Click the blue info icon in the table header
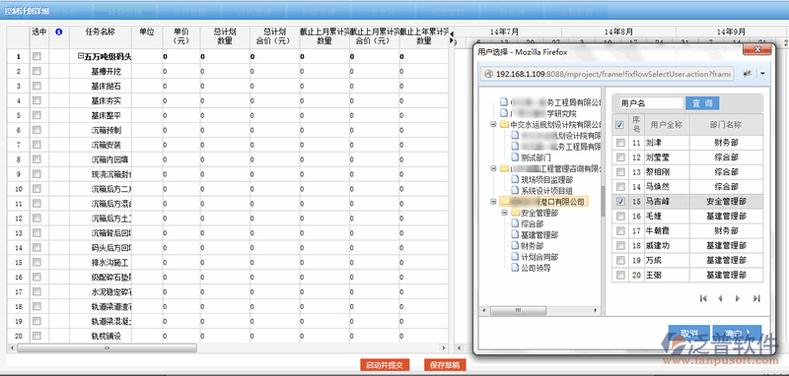Image resolution: width=789 pixels, height=376 pixels. (x=58, y=31)
